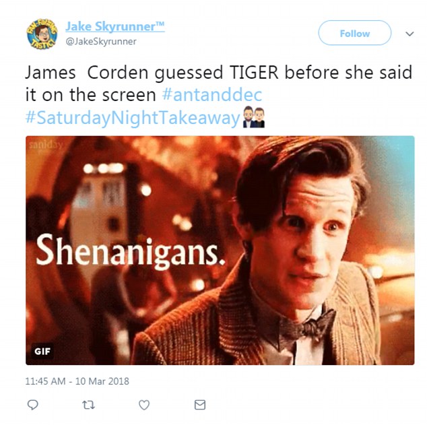
Task: Click the TM symbol beside Jake Skyrunner
Action: 160,24
